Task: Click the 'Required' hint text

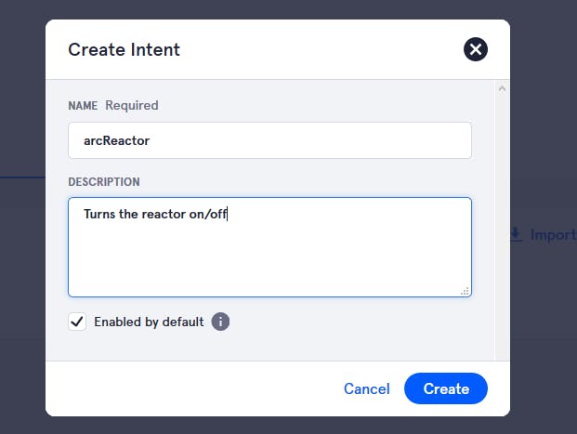Action: 132,106
